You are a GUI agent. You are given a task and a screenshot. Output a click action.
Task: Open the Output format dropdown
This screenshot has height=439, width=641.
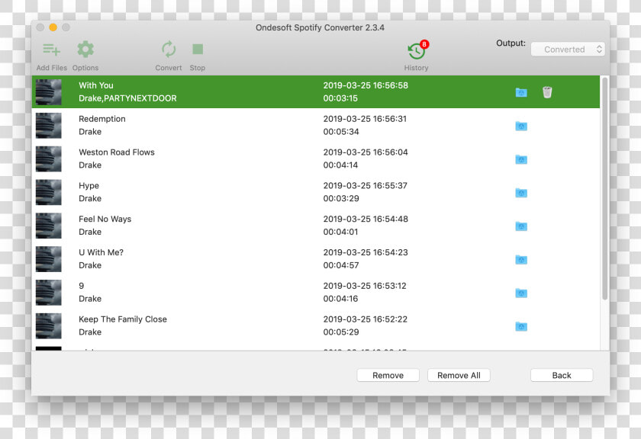568,50
